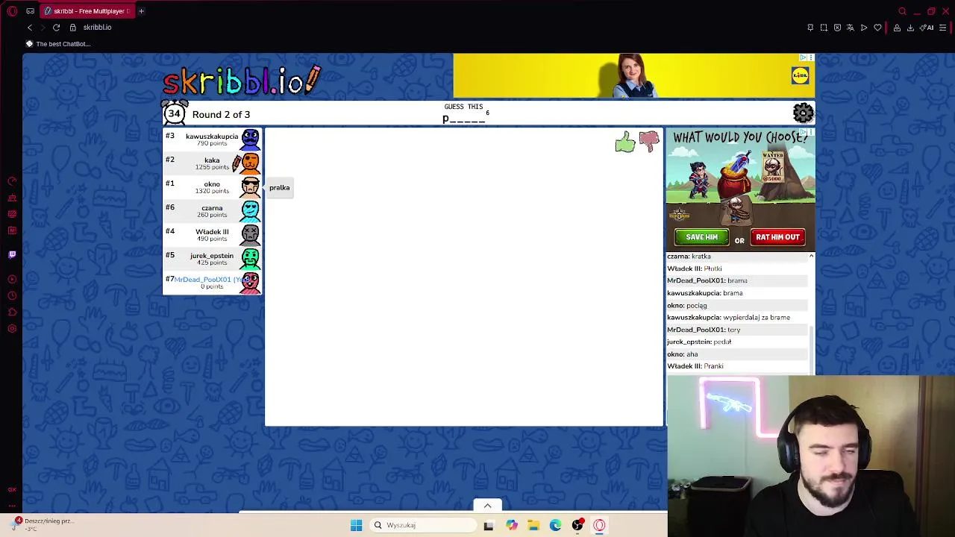Viewport: 955px width, 537px height.
Task: Open sidebar player play icon
Action: (12, 280)
